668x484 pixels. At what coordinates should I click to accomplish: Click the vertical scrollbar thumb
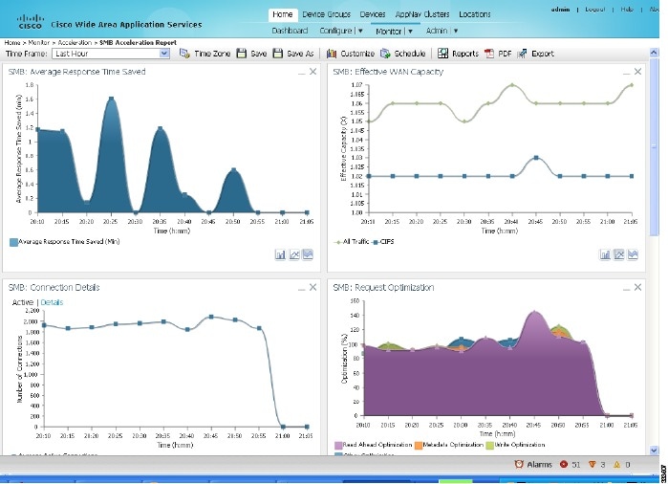tap(654, 146)
